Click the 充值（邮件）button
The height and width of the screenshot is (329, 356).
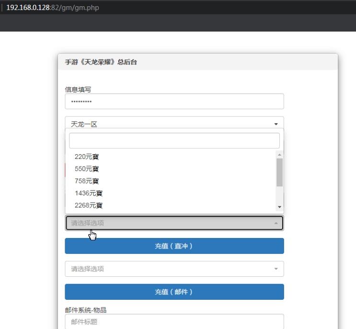[x=174, y=292]
